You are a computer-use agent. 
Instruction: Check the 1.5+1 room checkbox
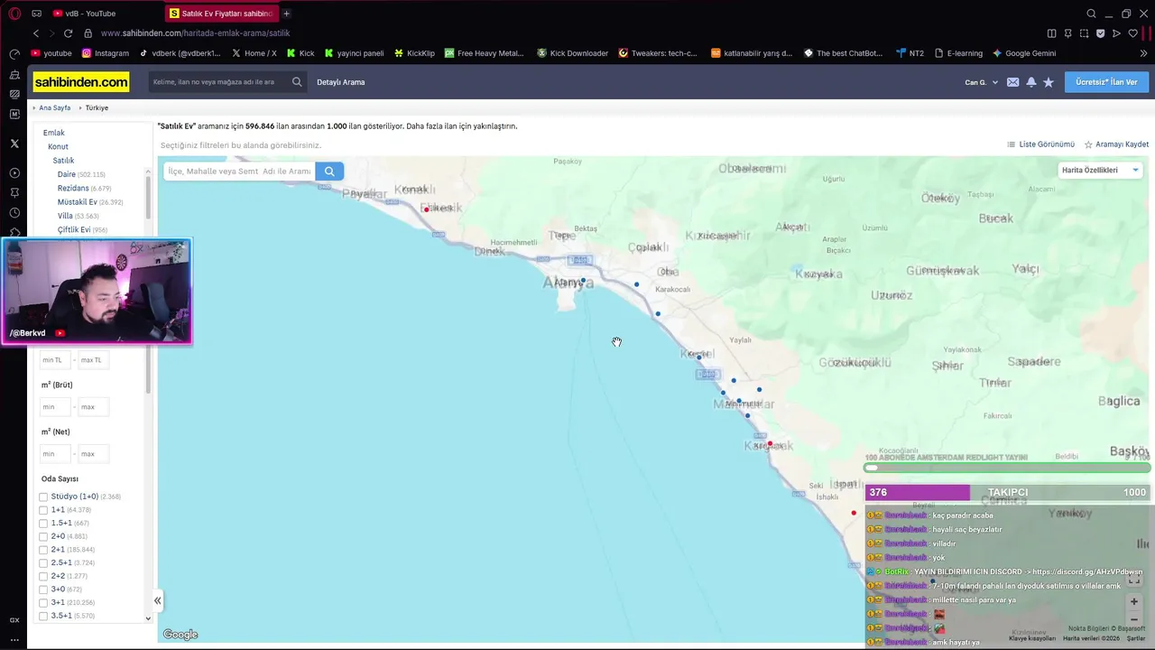43,523
